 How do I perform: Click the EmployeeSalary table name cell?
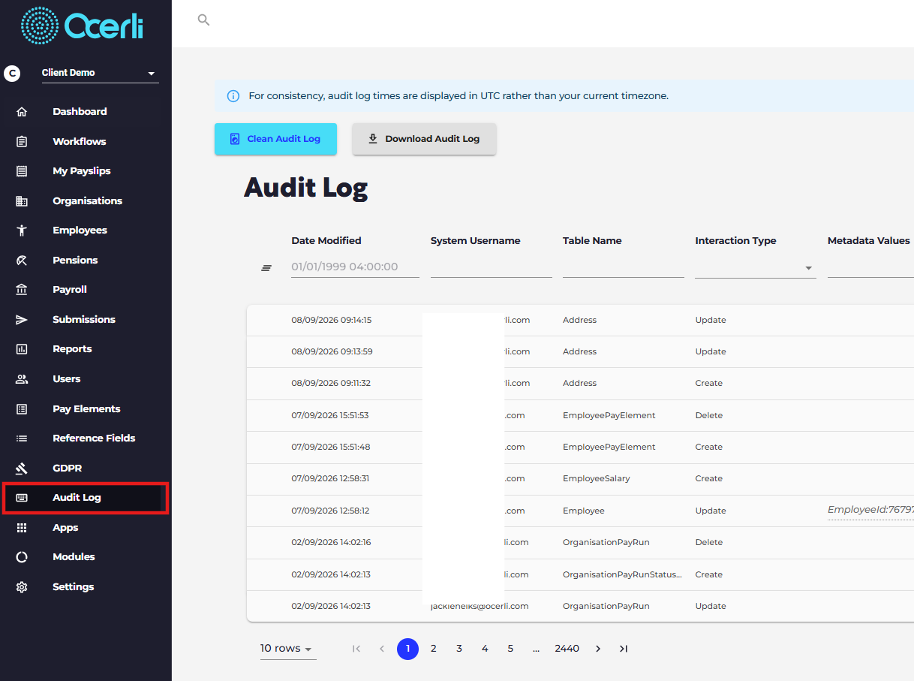597,478
